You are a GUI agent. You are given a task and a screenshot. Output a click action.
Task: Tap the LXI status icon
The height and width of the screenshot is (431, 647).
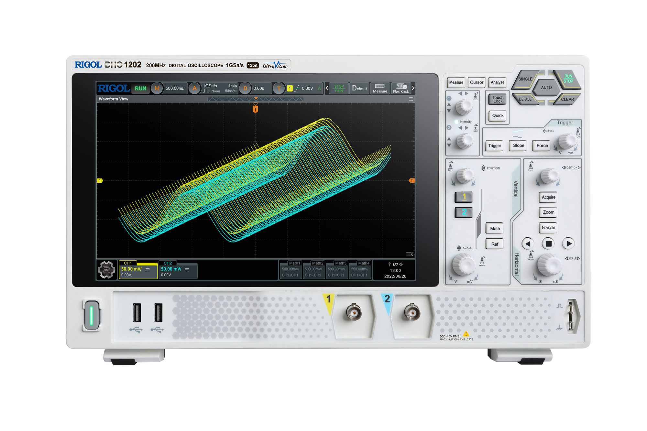coord(395,264)
